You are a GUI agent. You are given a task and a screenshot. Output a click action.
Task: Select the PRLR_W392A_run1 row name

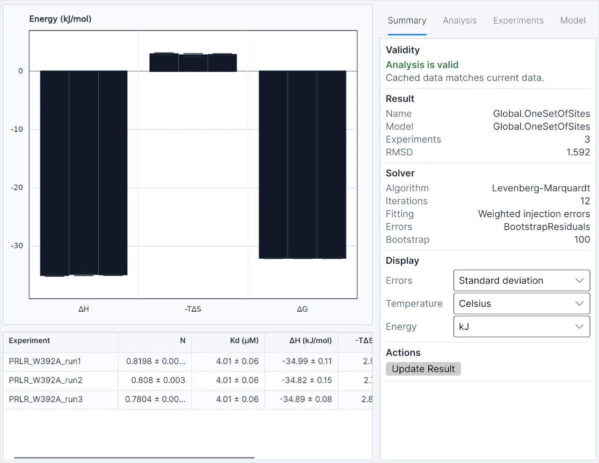[x=45, y=361]
